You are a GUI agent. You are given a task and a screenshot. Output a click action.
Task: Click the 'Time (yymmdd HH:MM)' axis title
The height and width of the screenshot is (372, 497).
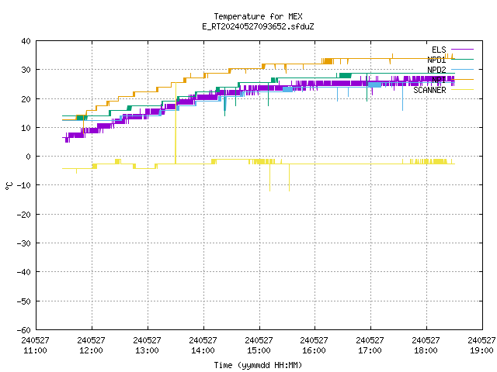pyautogui.click(x=258, y=365)
